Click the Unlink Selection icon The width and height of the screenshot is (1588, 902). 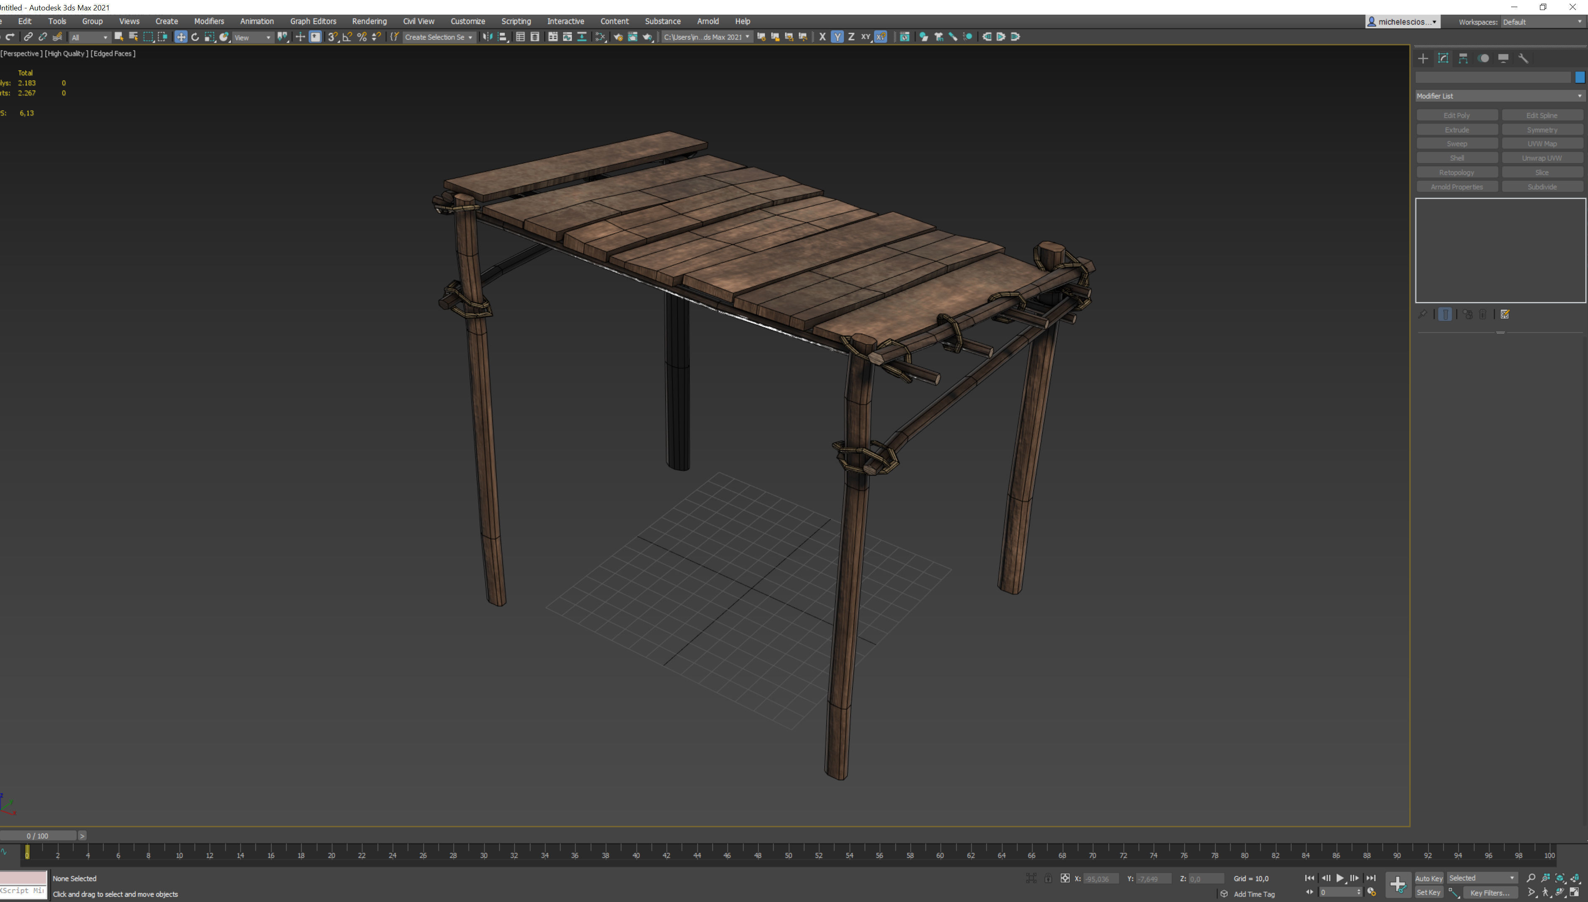(x=43, y=37)
